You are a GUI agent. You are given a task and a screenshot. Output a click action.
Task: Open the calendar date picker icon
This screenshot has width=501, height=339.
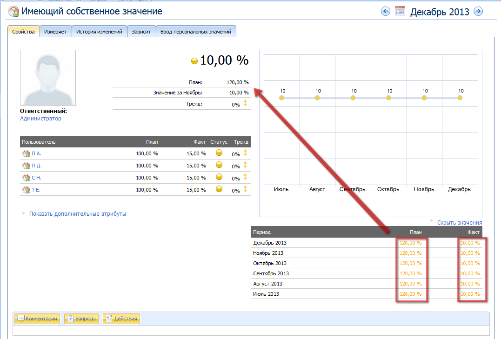400,11
